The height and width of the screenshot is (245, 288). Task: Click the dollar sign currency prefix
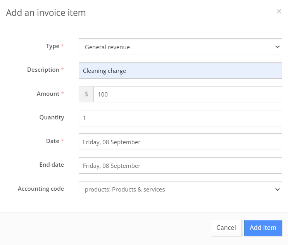coord(86,94)
